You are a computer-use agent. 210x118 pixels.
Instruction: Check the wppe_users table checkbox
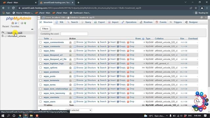40,102
